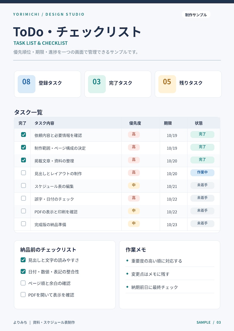Select task text スケジュール表の編集
This screenshot has width=234, height=331.
tap(54, 186)
